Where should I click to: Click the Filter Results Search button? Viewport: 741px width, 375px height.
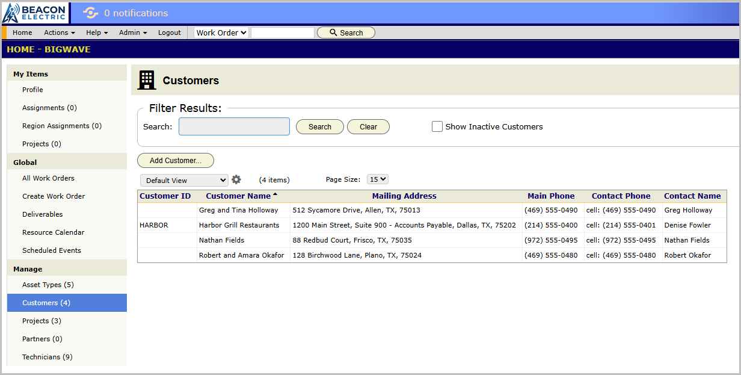coord(320,126)
